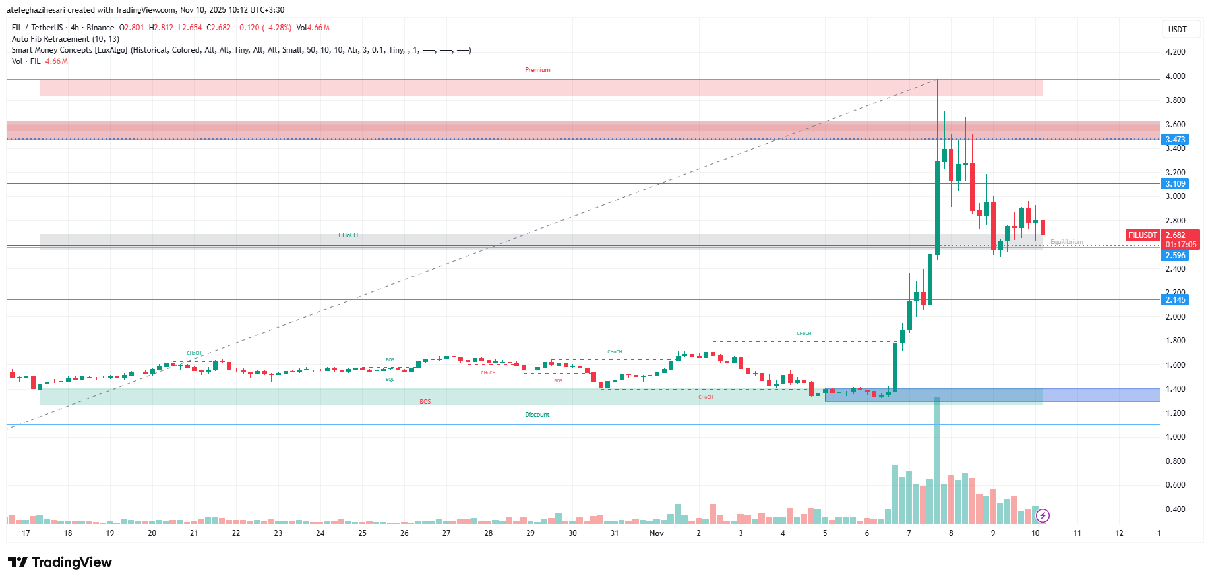Click the Smart Money Concepts indicator legend
The height and width of the screenshot is (582, 1210).
(x=241, y=50)
